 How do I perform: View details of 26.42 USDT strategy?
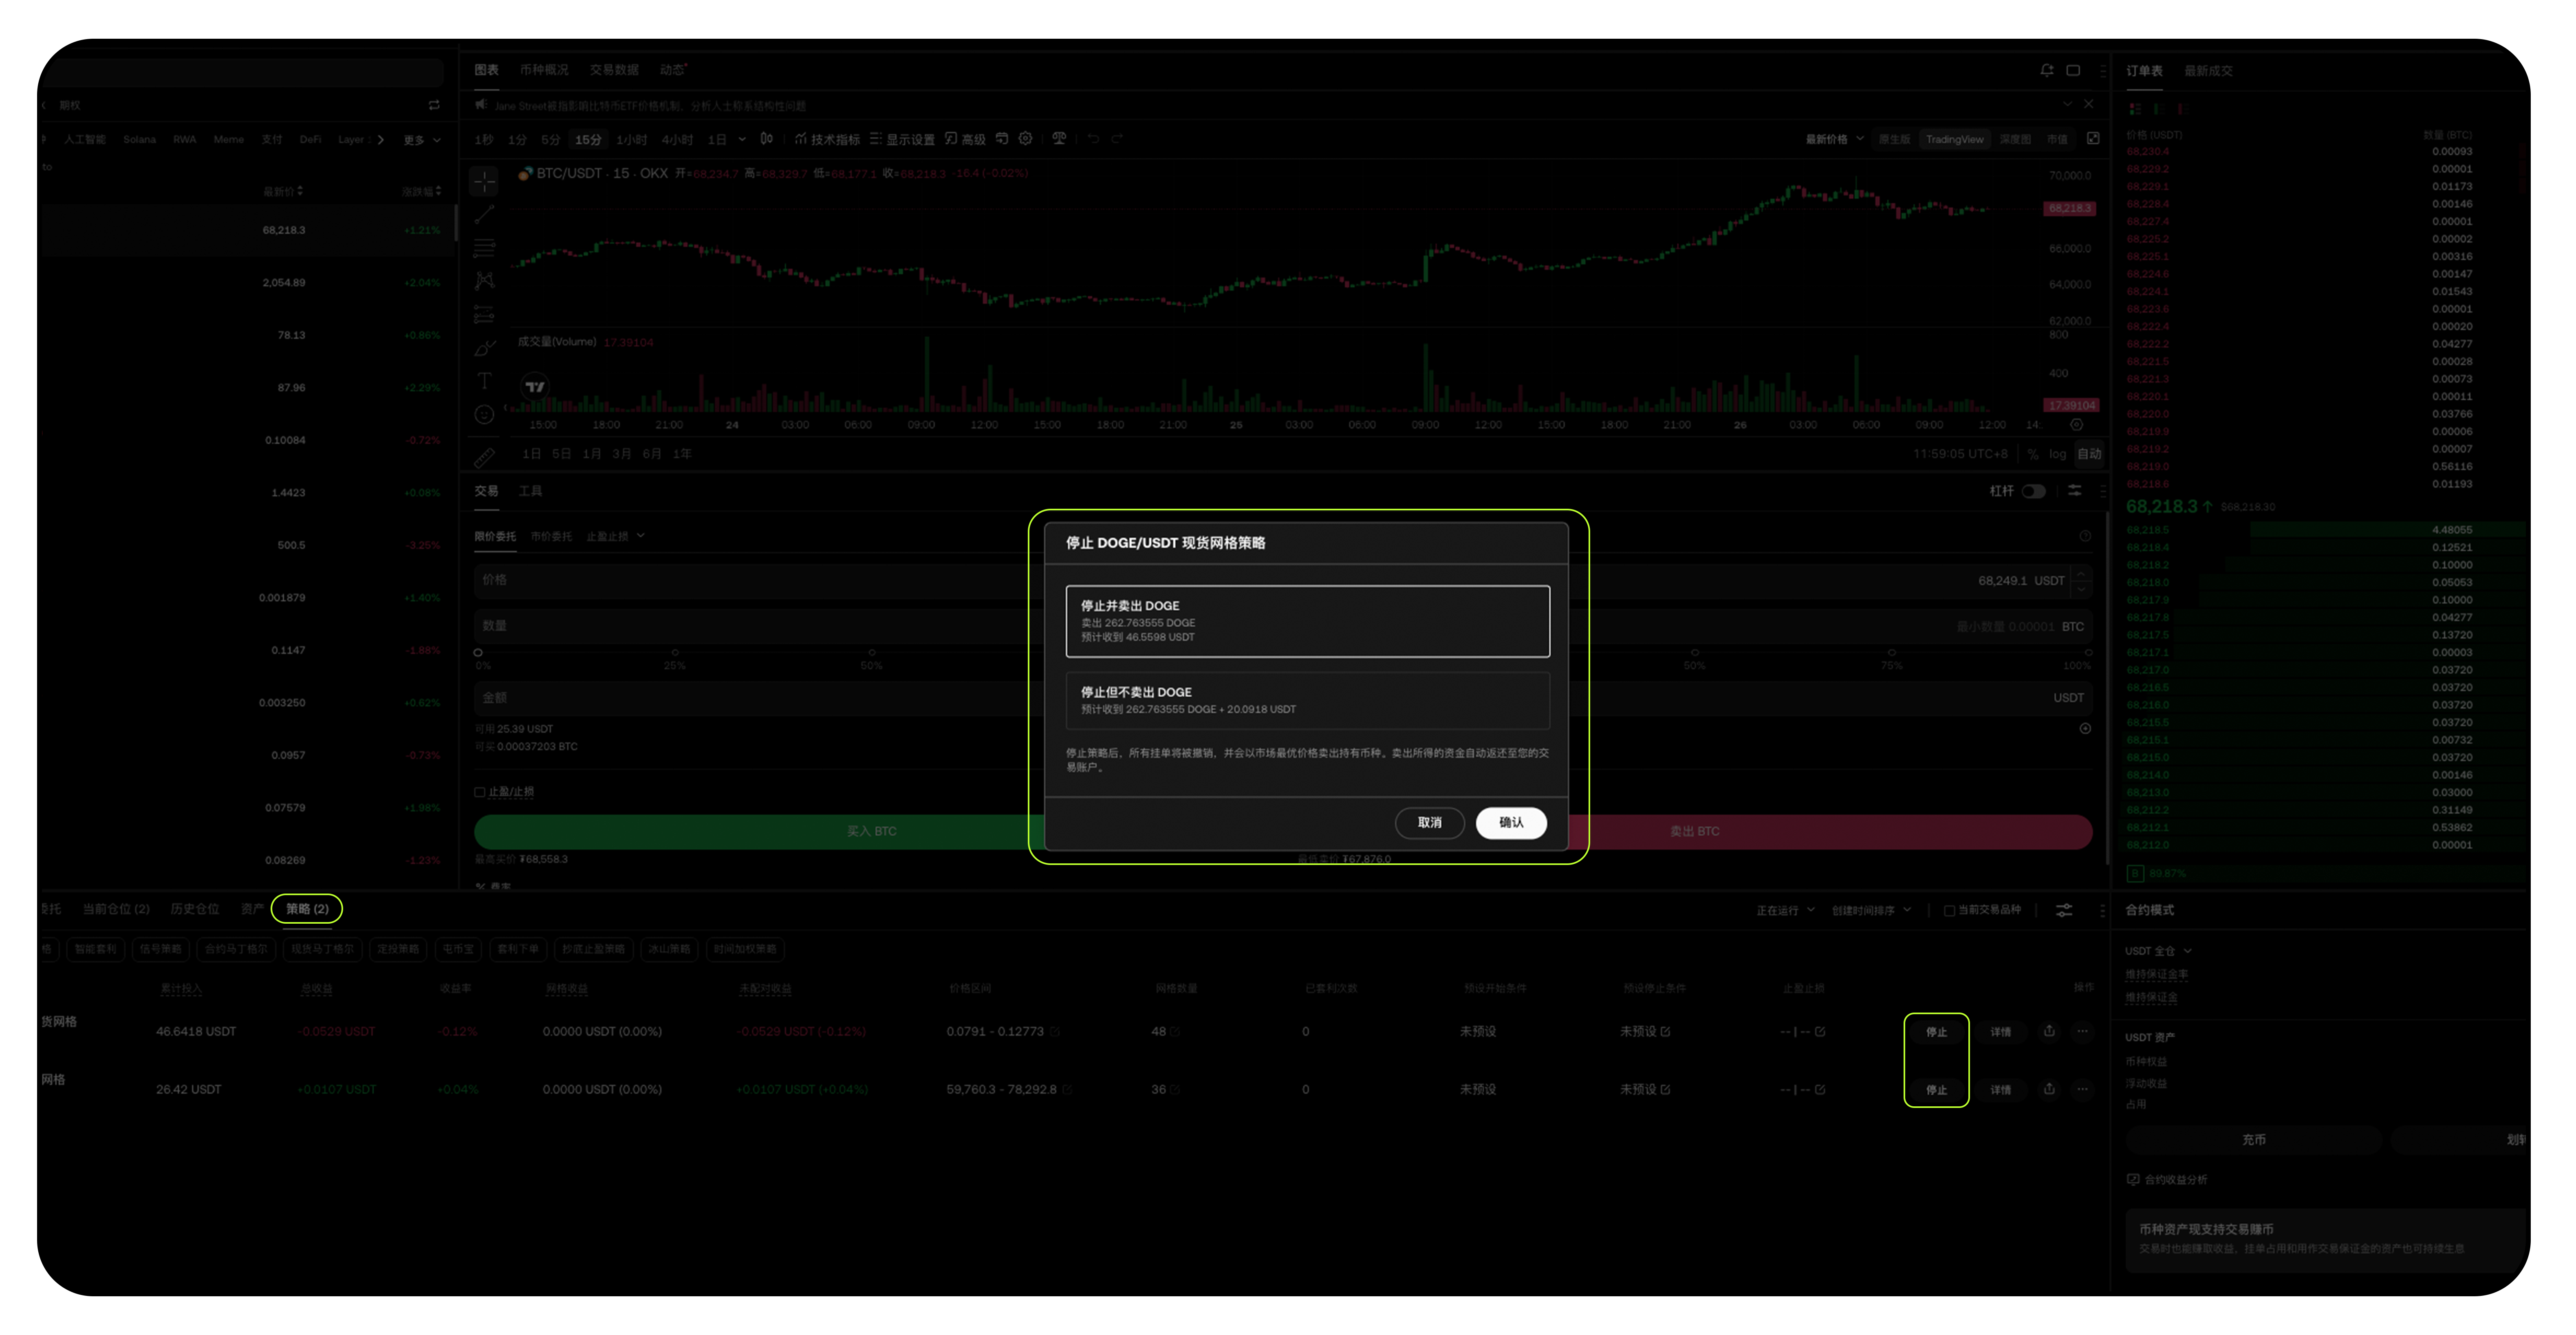pos(2000,1090)
